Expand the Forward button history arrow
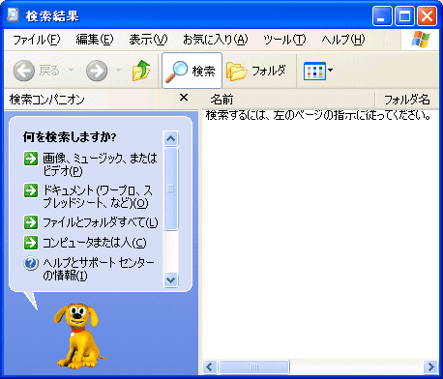The height and width of the screenshot is (379, 443). [118, 70]
